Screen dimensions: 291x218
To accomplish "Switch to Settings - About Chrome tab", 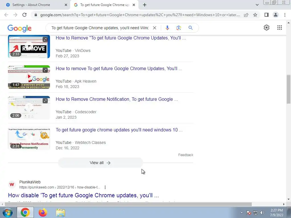I will point(35,5).
